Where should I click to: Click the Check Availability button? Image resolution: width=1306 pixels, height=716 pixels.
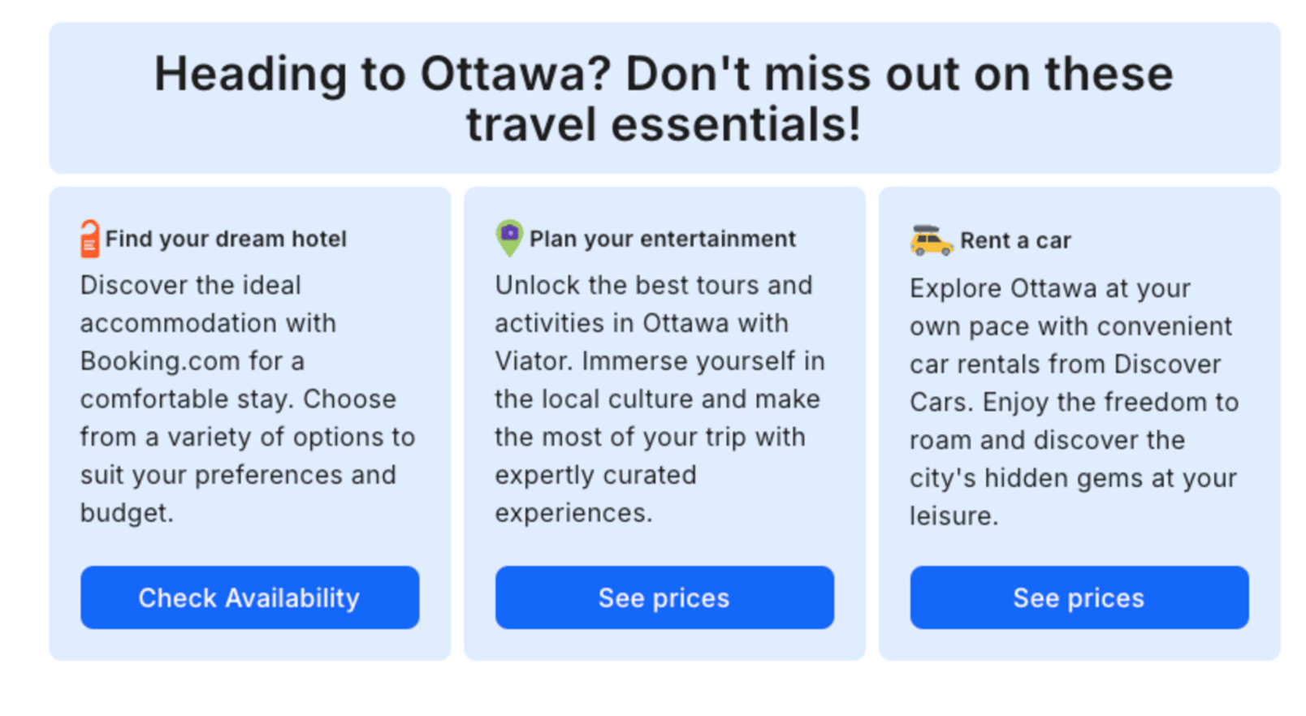click(x=250, y=597)
